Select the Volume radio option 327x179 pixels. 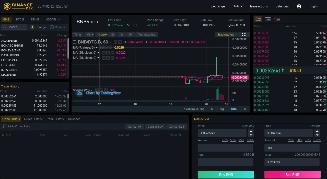(52, 27)
